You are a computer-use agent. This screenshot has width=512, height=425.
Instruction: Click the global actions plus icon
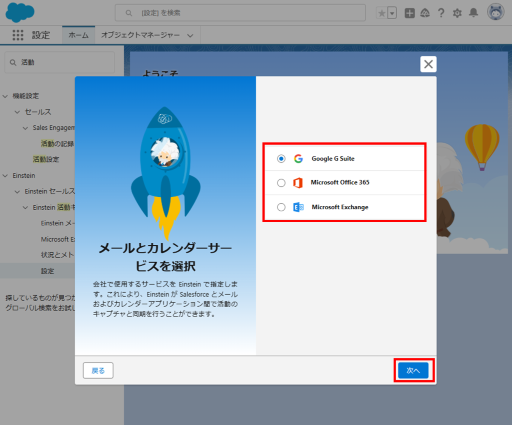click(x=409, y=13)
